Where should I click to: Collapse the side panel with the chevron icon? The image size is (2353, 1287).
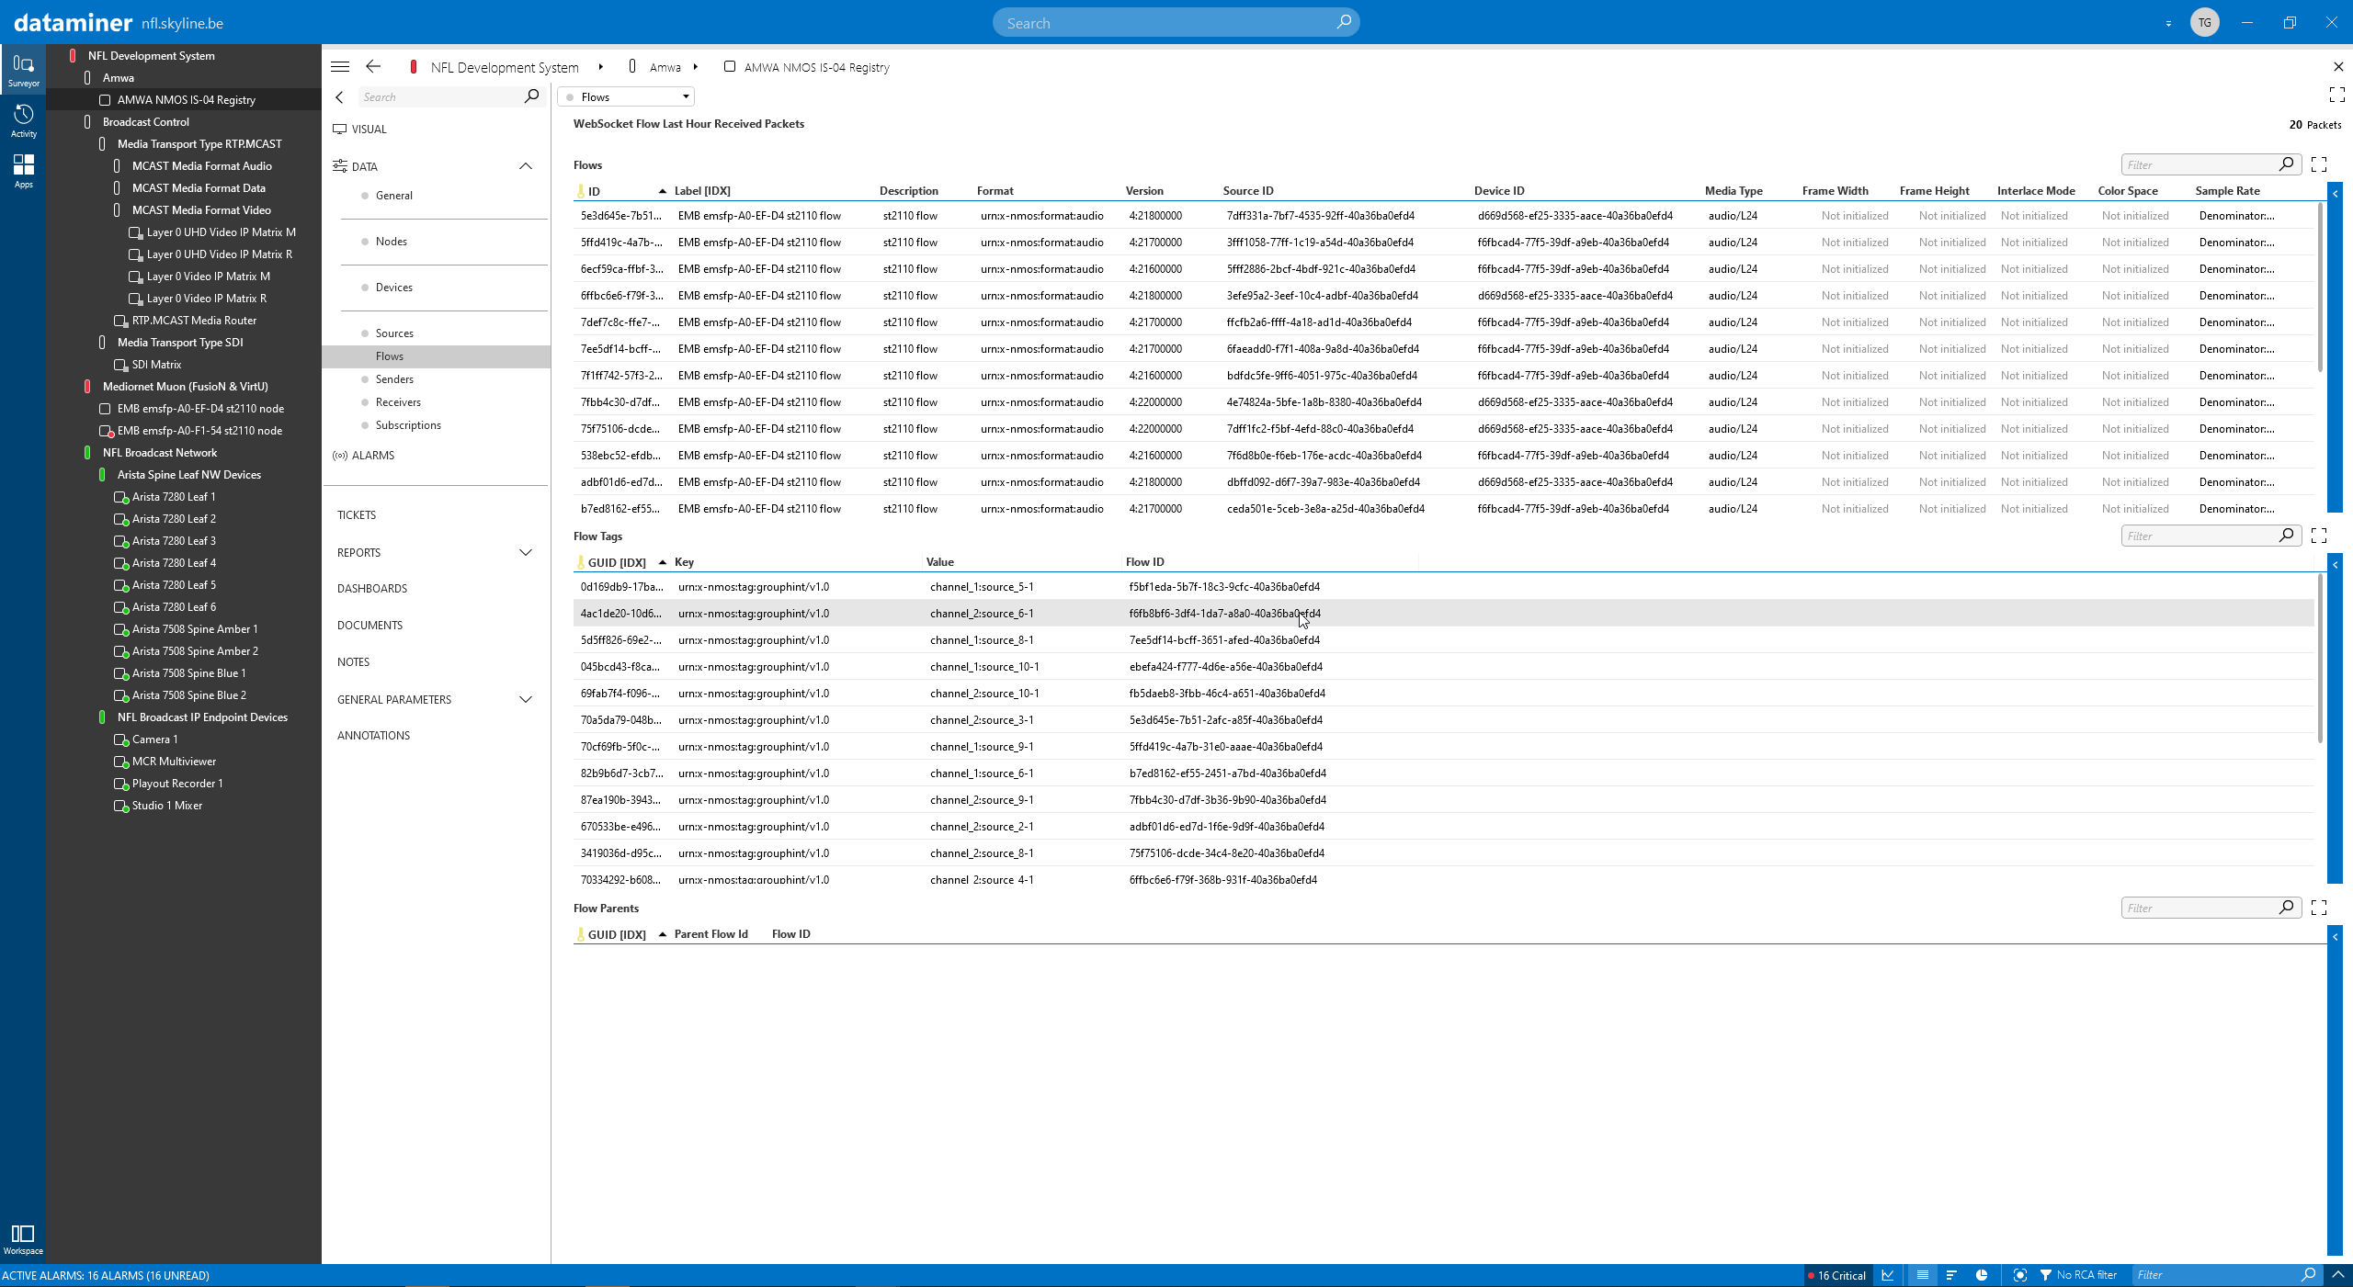pos(340,96)
